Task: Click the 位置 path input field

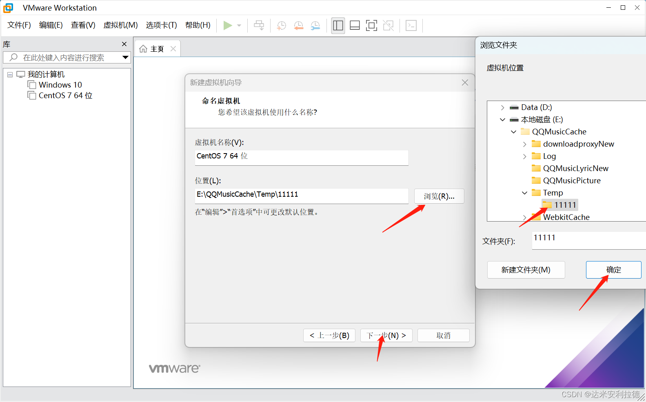Action: point(302,196)
